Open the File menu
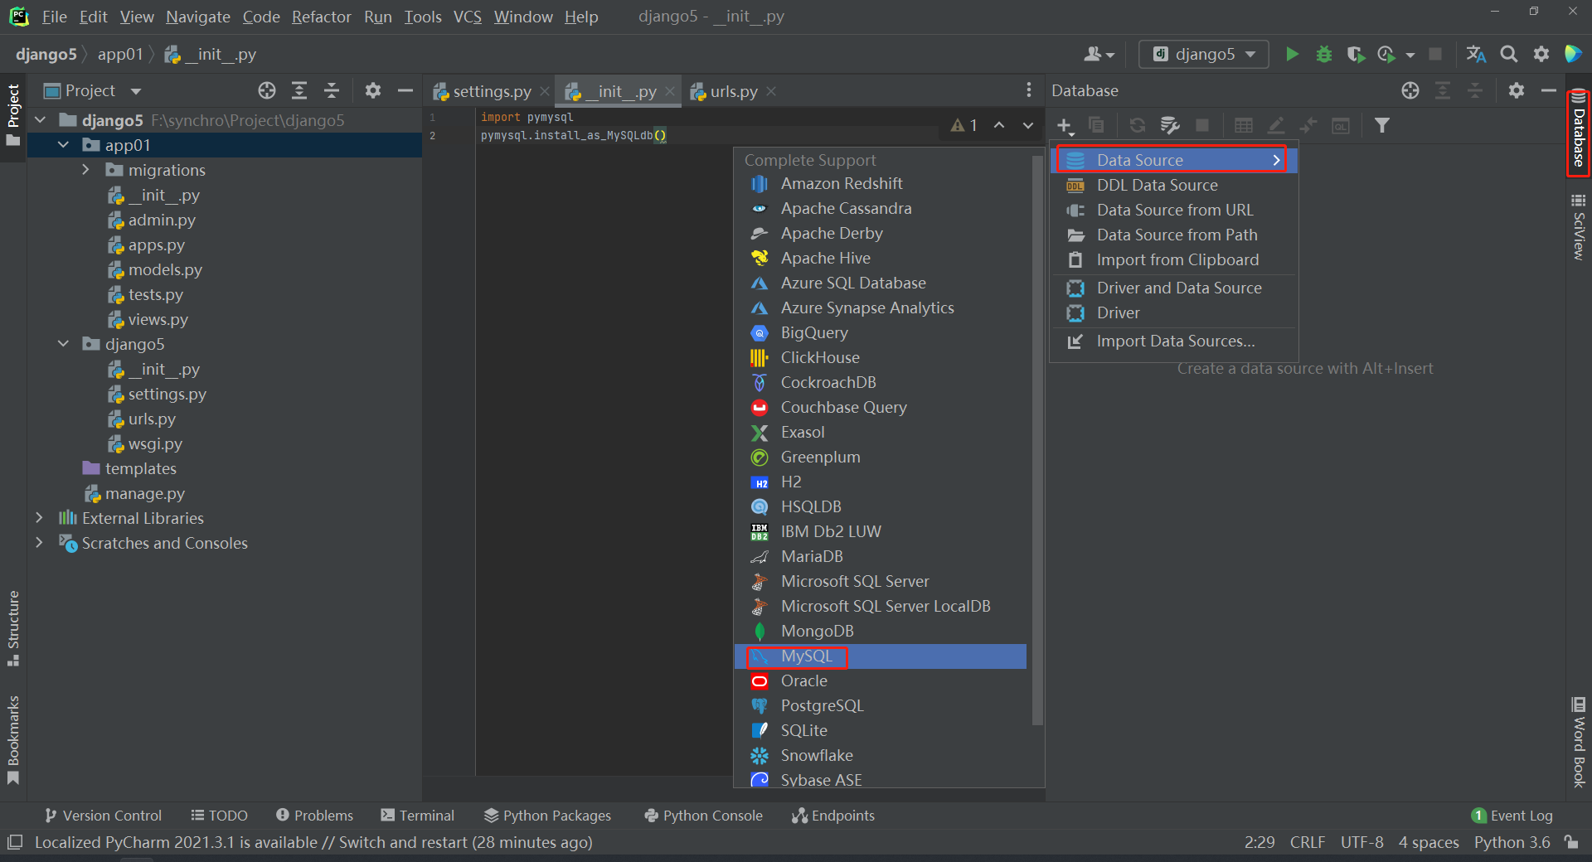Screen dimensions: 1592x862 tap(54, 17)
